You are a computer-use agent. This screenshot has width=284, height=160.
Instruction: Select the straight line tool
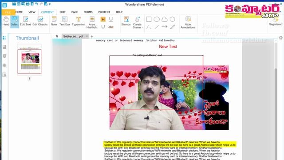click(157, 27)
